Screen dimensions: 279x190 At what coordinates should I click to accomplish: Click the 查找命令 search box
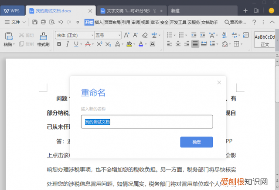pos(235,22)
